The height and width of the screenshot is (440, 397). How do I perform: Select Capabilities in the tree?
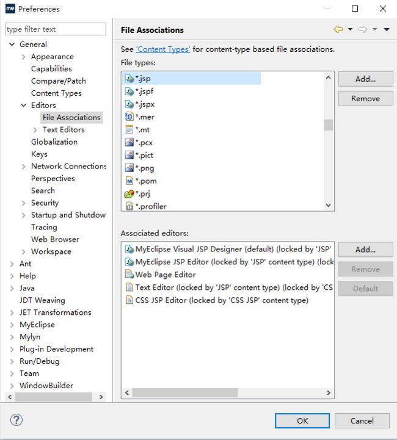51,69
